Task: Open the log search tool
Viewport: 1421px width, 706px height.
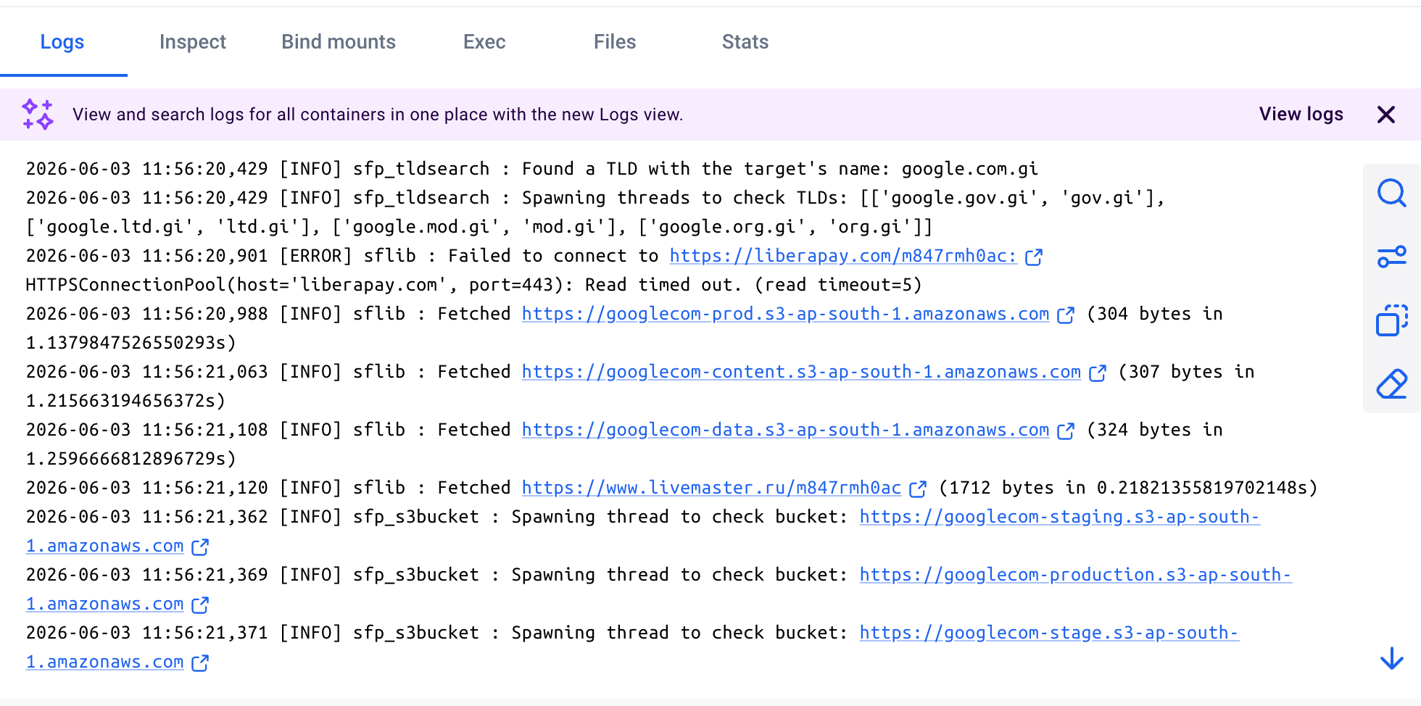Action: [1391, 193]
